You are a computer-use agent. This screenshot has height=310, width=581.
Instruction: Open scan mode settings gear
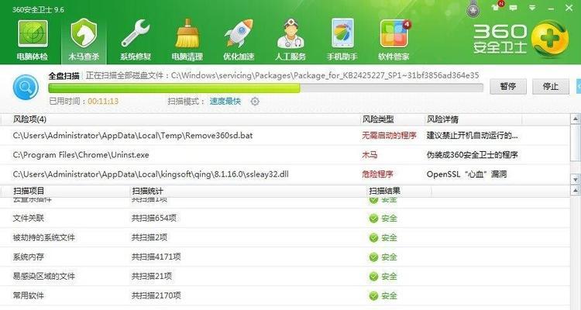point(255,102)
